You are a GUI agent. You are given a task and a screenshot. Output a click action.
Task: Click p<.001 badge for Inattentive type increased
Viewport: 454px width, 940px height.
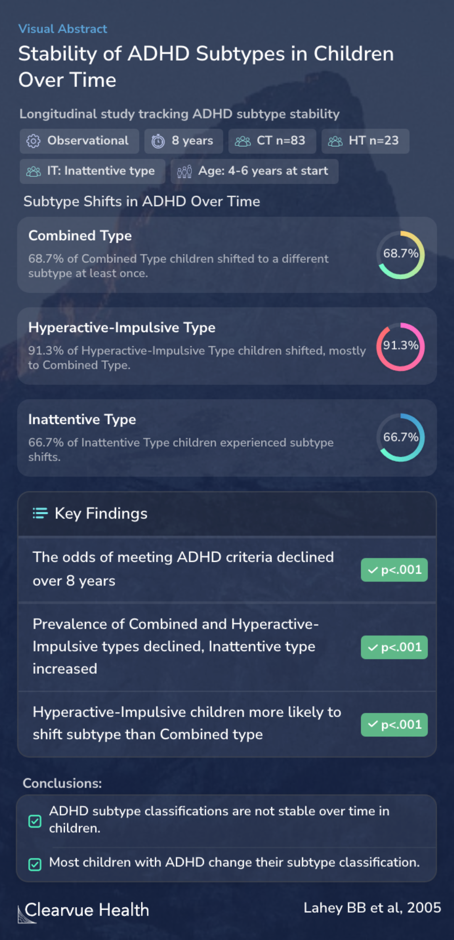click(x=394, y=647)
